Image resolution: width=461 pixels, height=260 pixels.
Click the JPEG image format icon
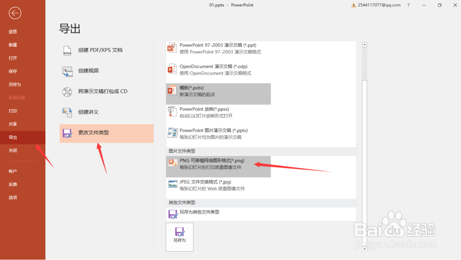[x=172, y=184]
